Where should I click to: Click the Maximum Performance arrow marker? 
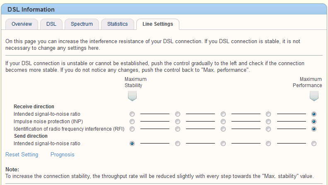pyautogui.click(x=314, y=96)
